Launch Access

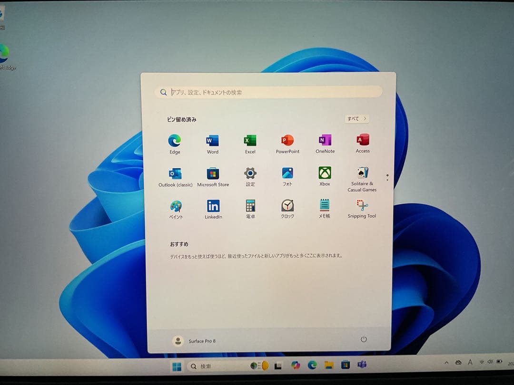coord(362,141)
